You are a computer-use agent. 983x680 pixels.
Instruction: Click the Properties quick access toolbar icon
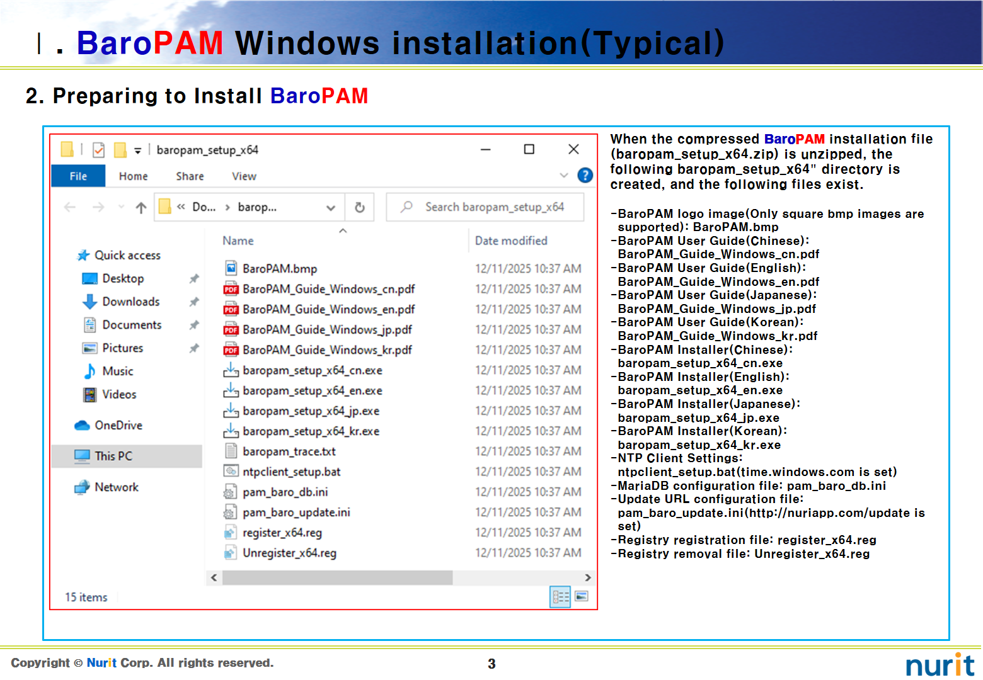(x=98, y=150)
